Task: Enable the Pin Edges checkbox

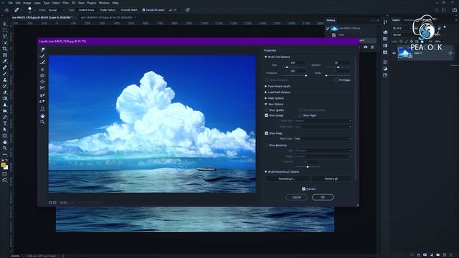Action: coord(336,80)
